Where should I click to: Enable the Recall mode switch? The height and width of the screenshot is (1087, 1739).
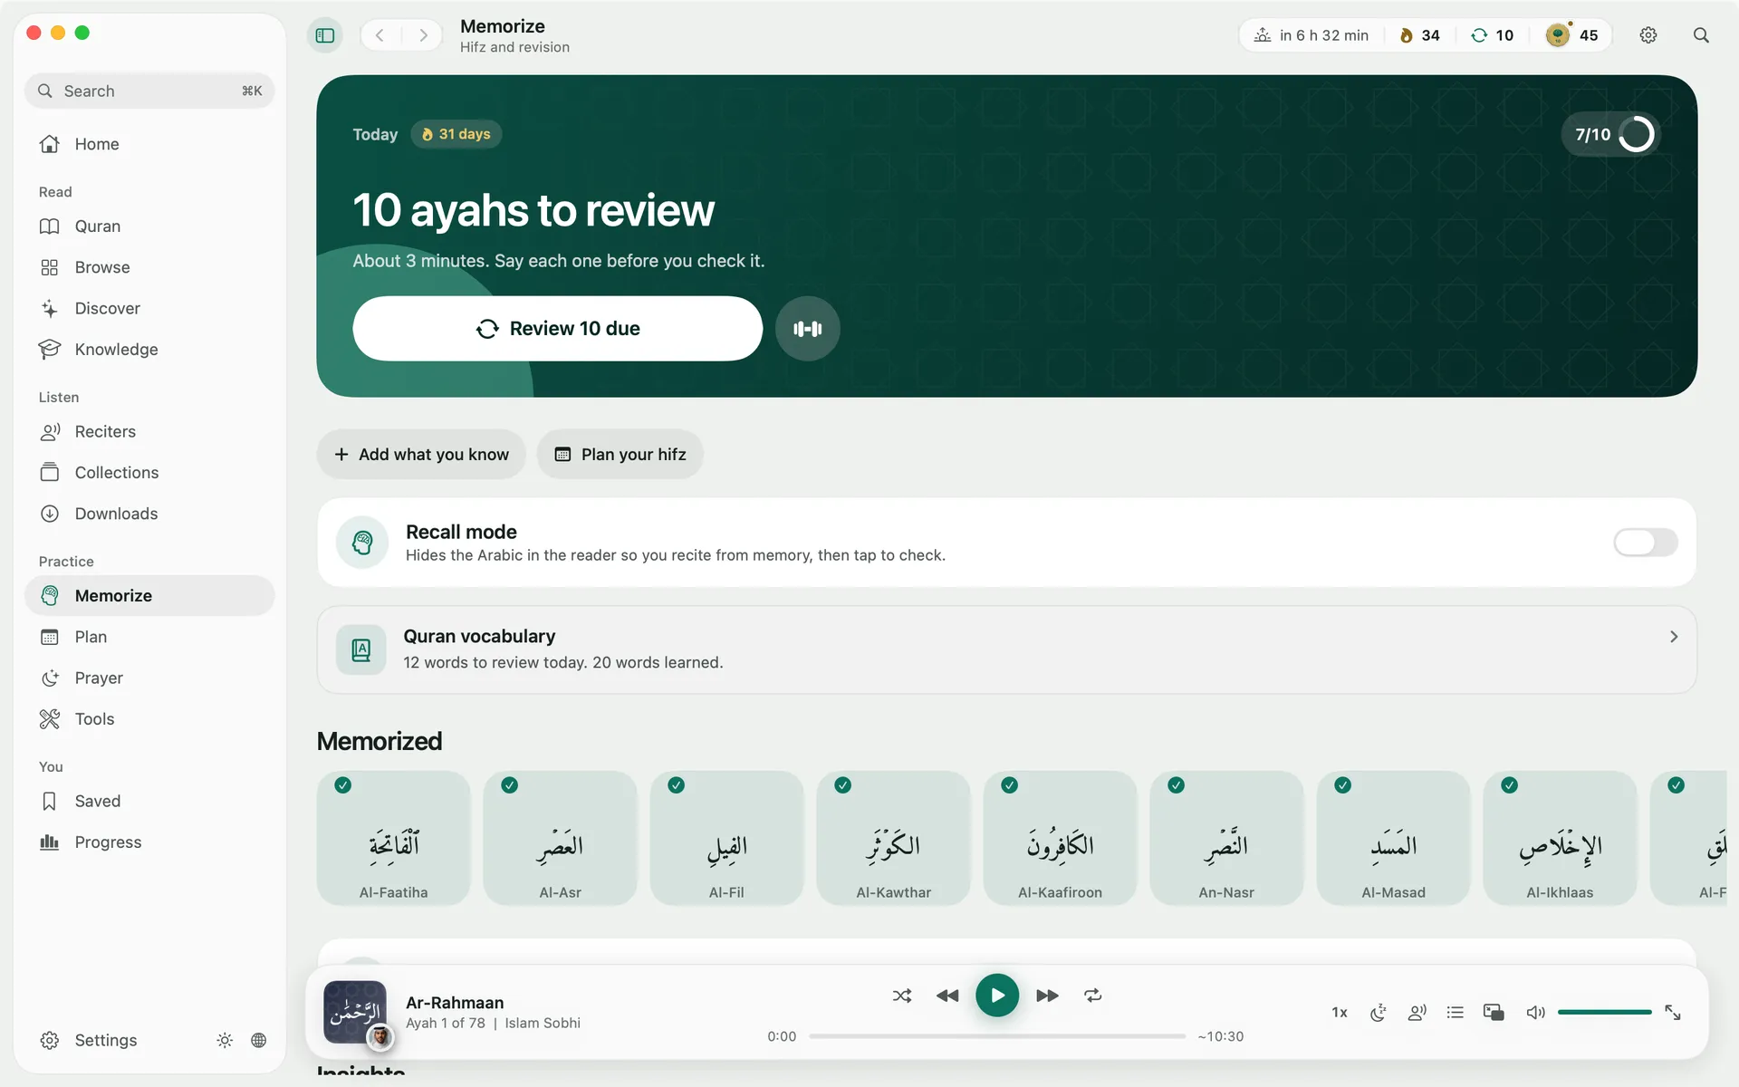point(1646,543)
